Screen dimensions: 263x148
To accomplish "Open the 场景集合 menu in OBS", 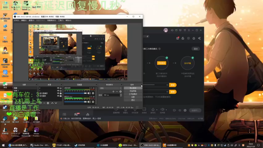I will click(52, 20).
